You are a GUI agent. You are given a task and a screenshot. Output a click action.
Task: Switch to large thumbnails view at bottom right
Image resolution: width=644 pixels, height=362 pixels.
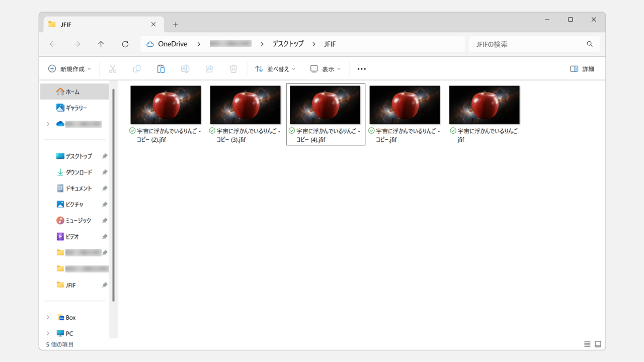click(x=598, y=344)
